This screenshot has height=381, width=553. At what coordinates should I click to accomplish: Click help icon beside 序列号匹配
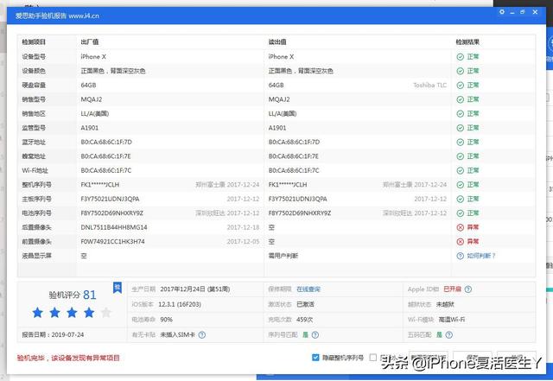tap(315, 335)
